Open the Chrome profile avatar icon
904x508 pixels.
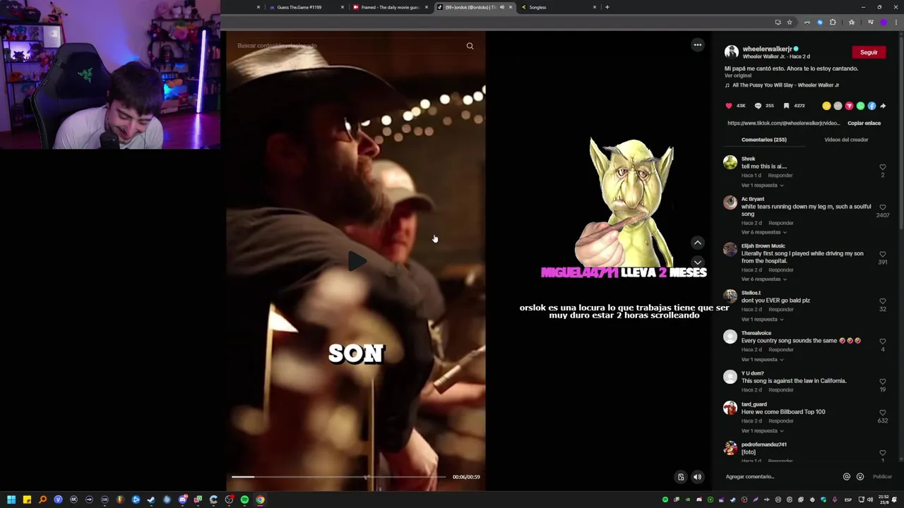coord(883,23)
